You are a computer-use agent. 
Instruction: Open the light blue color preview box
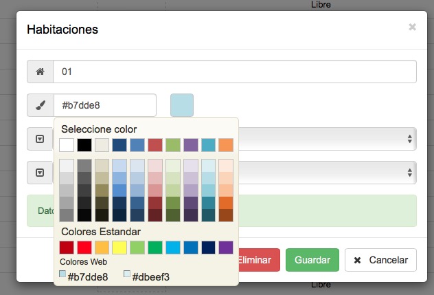pyautogui.click(x=182, y=105)
